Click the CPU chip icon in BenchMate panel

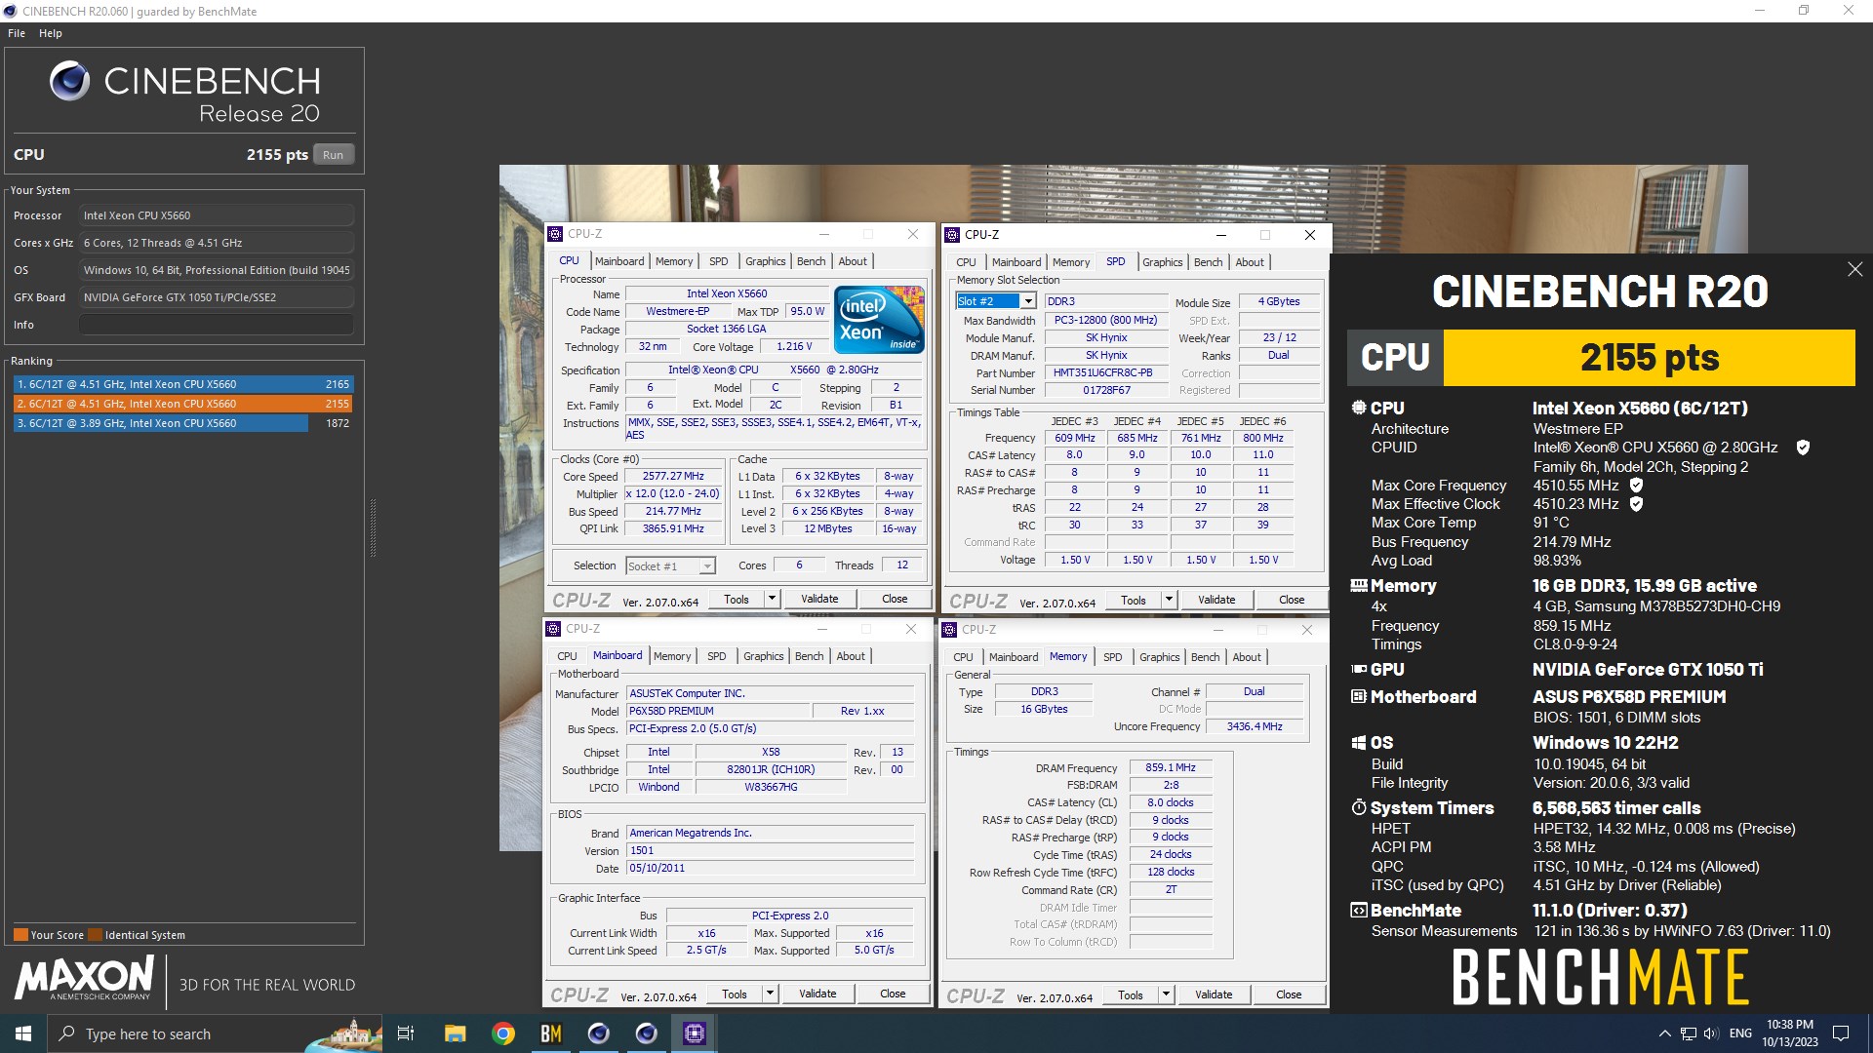click(1358, 408)
